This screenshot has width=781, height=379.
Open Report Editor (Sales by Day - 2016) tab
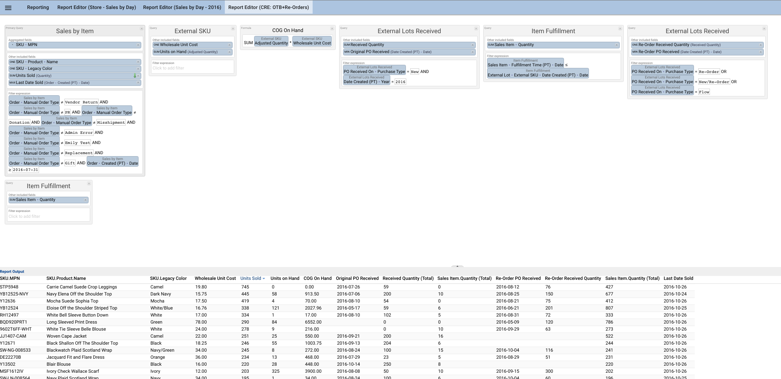(x=182, y=7)
